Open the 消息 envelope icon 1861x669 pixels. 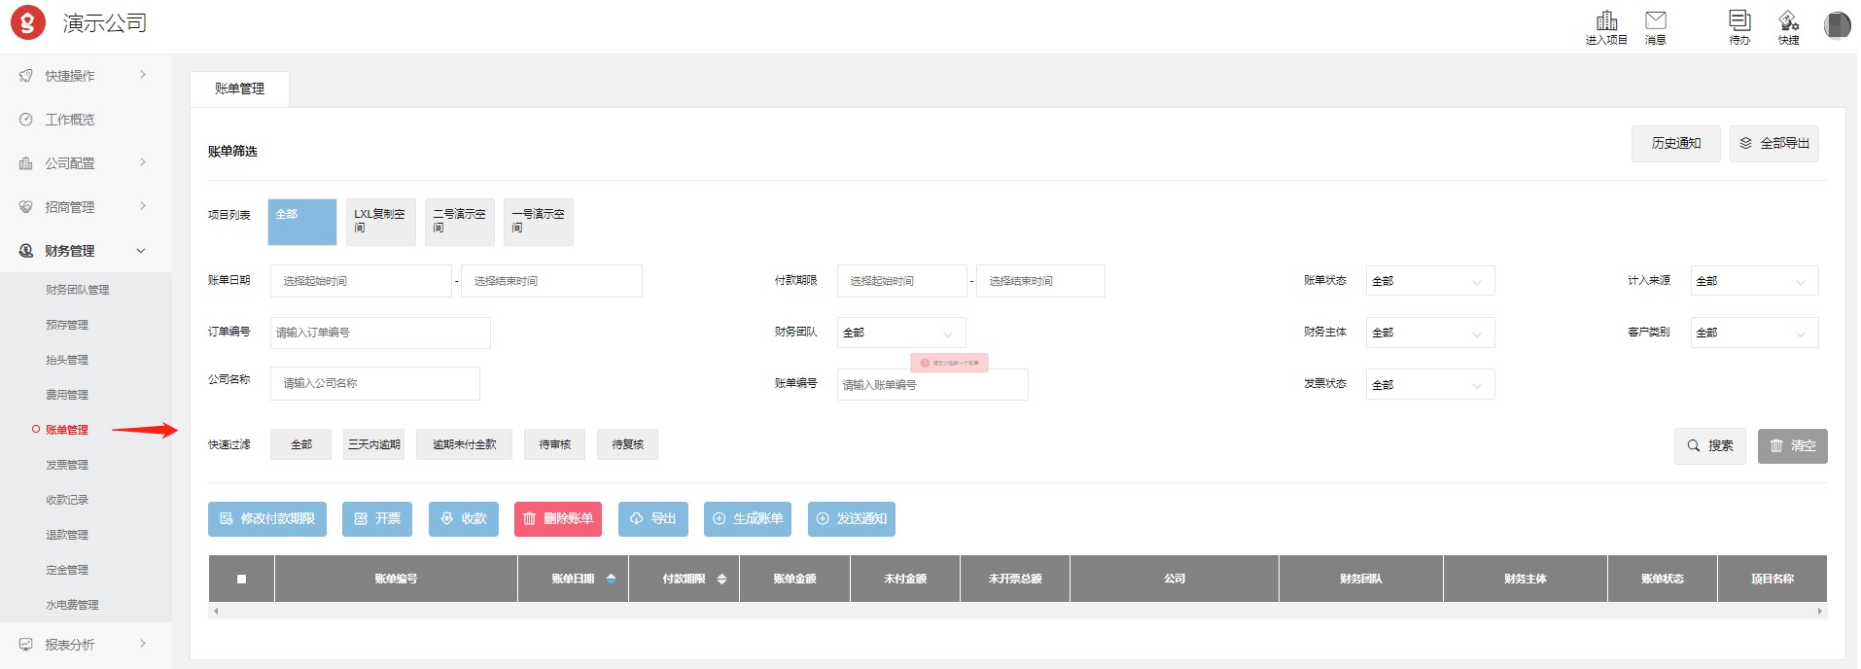pos(1655,21)
